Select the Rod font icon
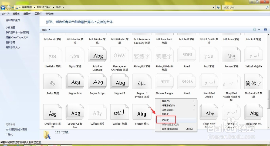The height and width of the screenshot is (146, 270). (x=209, y=55)
